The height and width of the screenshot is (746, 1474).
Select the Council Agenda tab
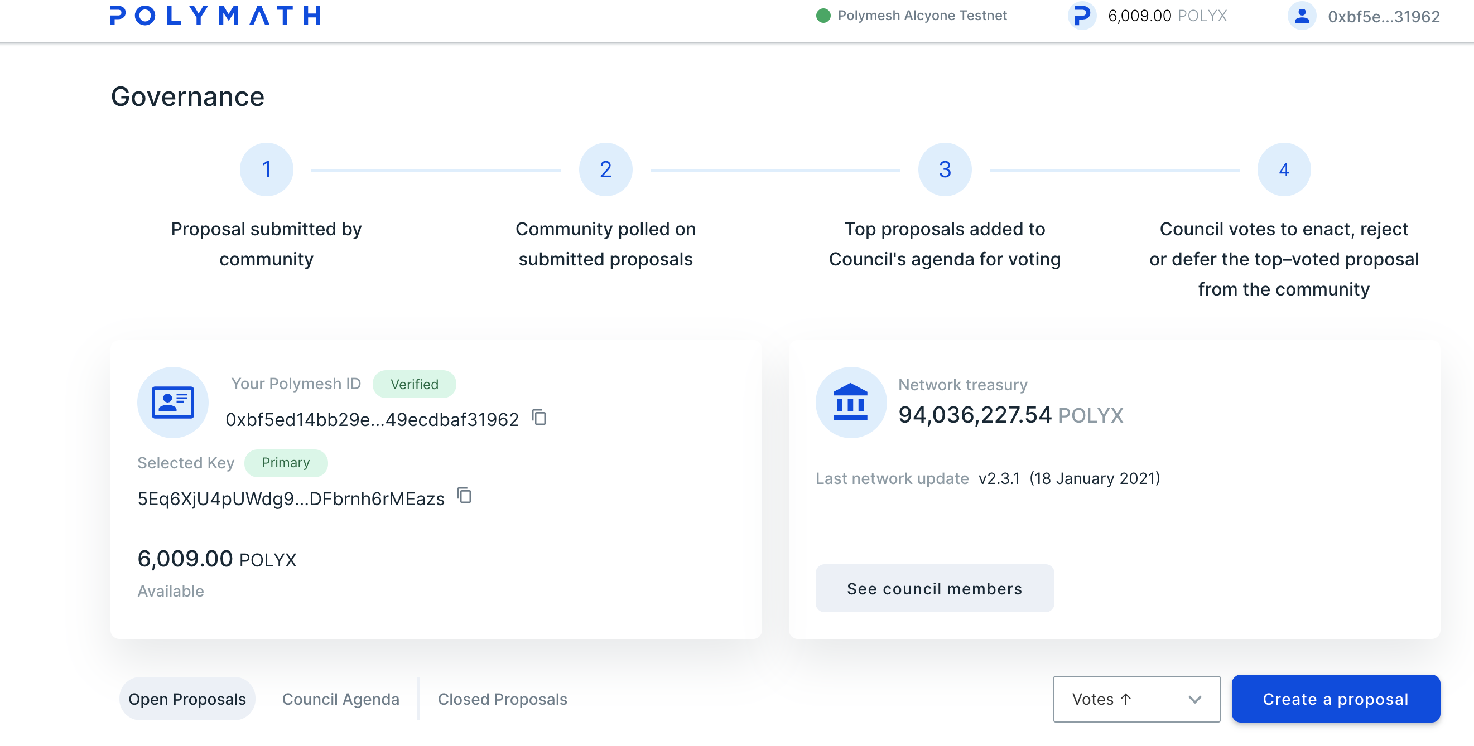tap(341, 699)
